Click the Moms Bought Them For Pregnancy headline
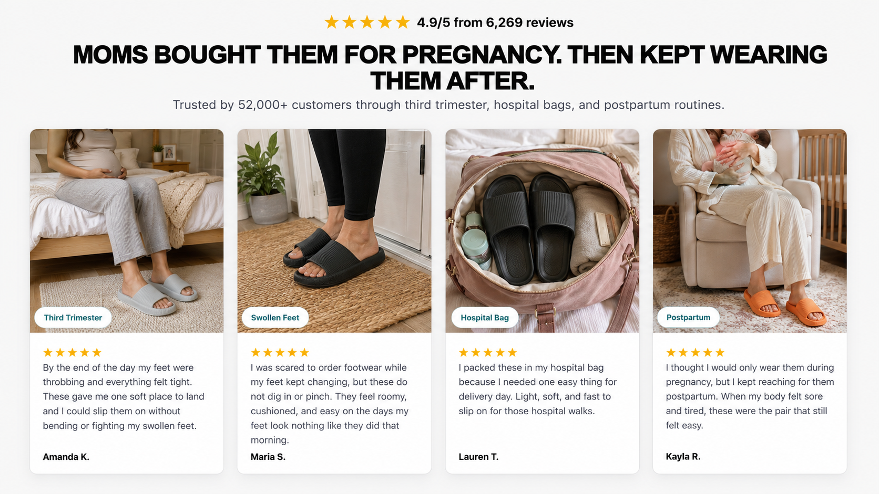Viewport: 879px width, 494px height. coord(450,68)
